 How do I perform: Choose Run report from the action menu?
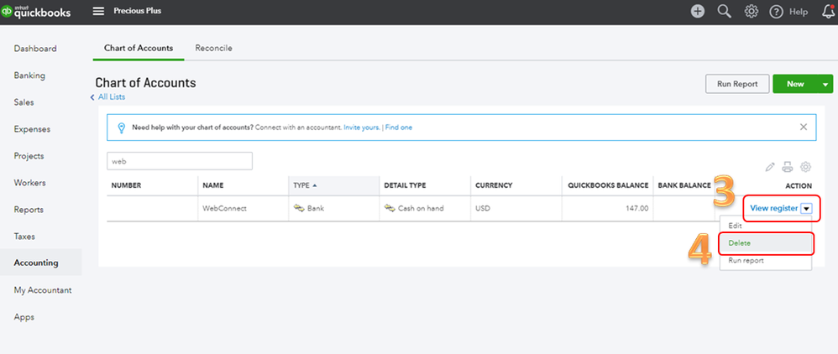[x=765, y=261]
